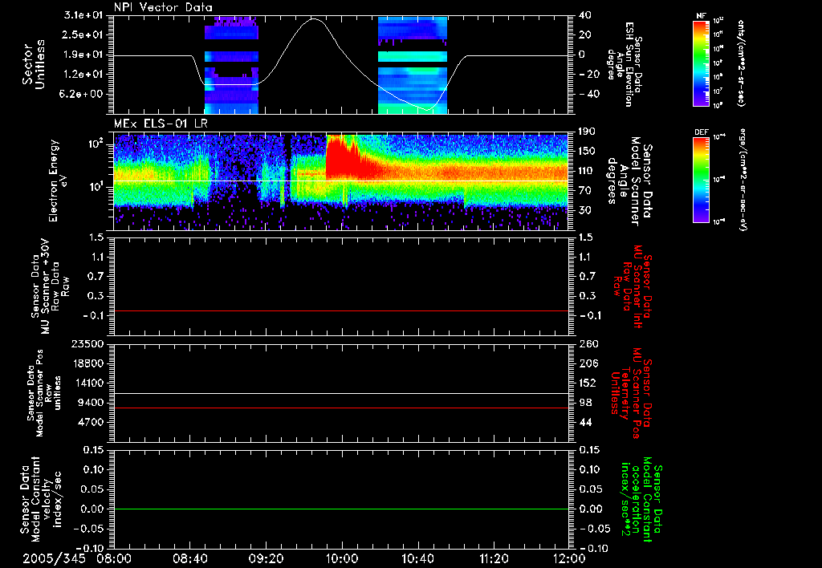The width and height of the screenshot is (822, 568).
Task: Click the 'ESH Sun Elevation Angle' axis title
Action: tap(625, 64)
